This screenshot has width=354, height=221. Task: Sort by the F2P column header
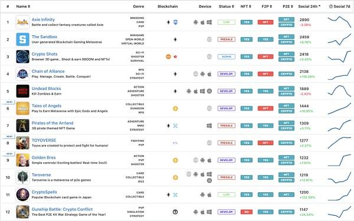[267, 6]
